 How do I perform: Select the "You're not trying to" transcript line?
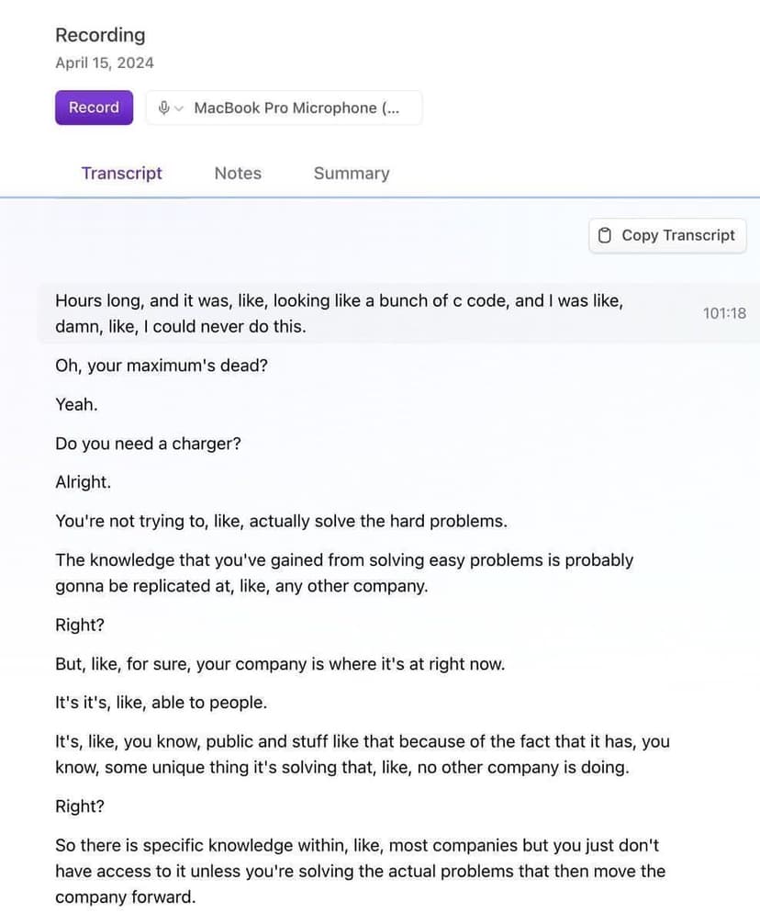click(x=281, y=521)
